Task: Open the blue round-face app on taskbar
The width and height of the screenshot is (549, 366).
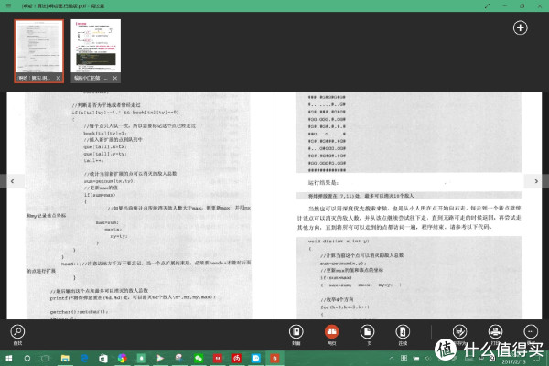Action: pyautogui.click(x=256, y=359)
